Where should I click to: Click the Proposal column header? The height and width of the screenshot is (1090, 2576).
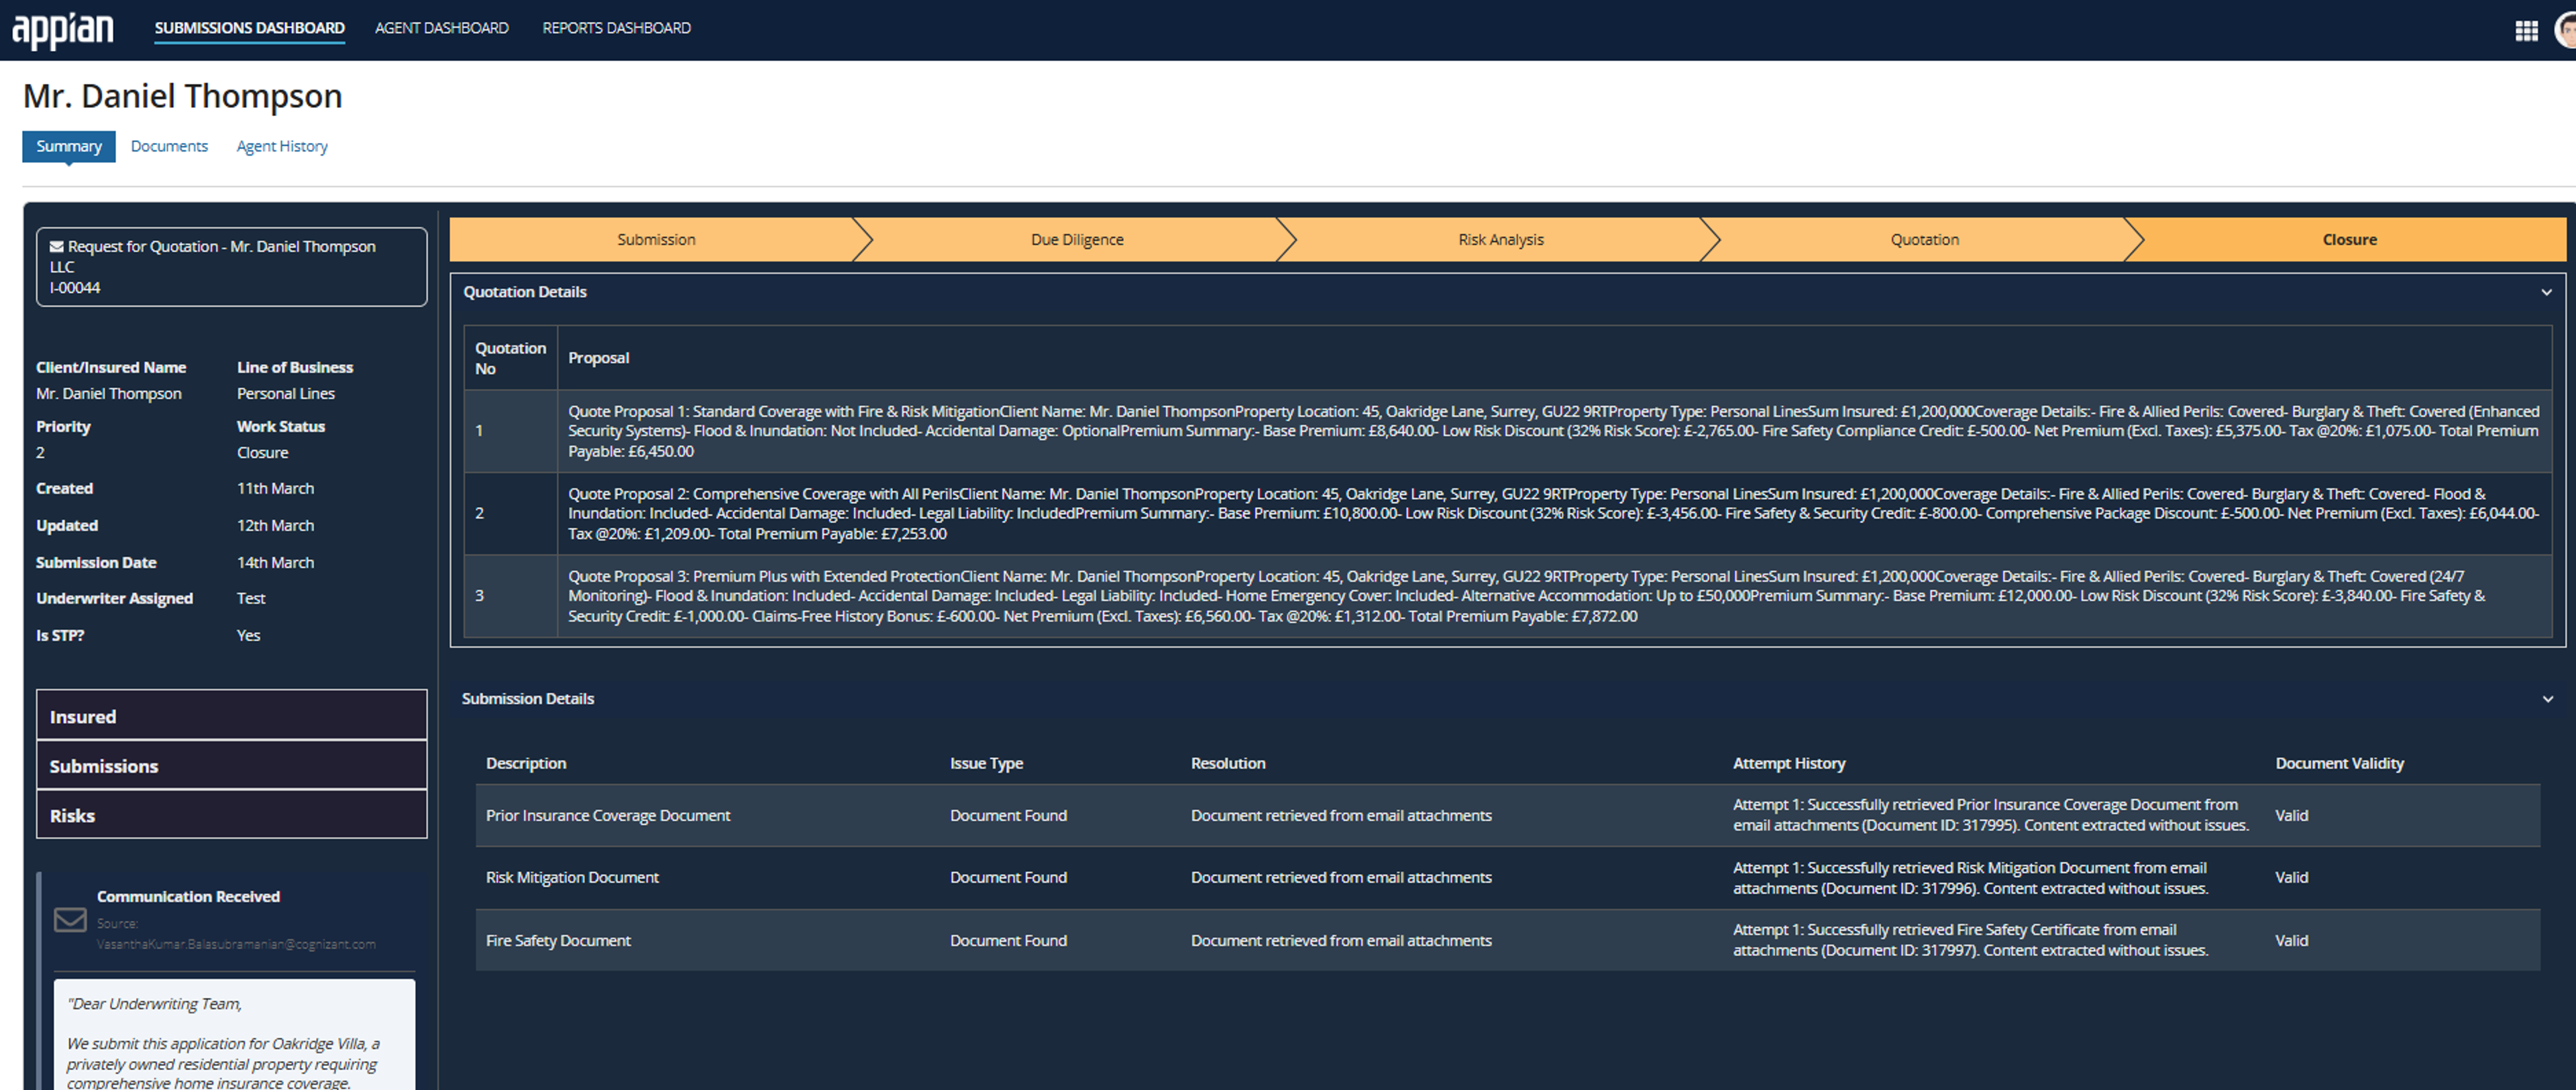point(598,358)
